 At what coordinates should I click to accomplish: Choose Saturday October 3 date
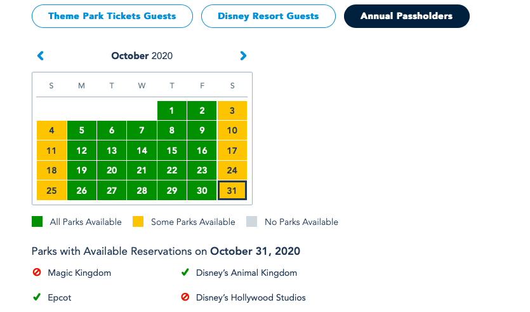point(232,111)
